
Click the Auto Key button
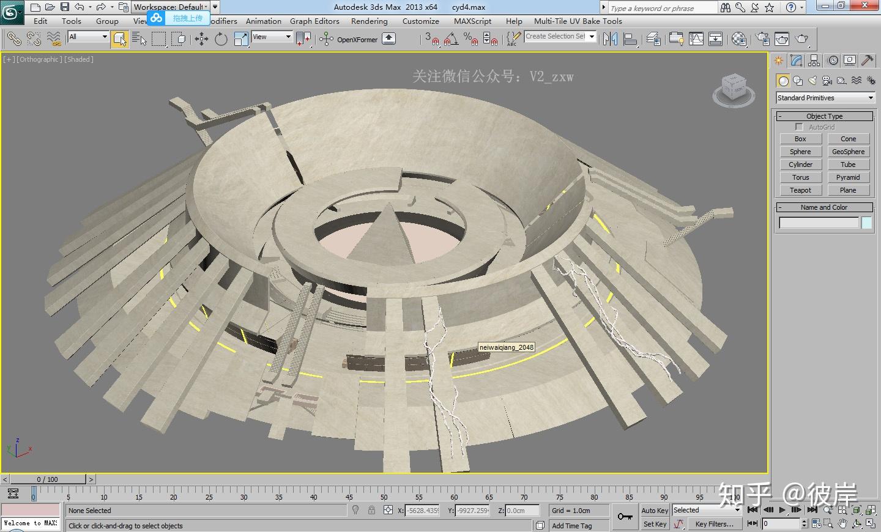tap(655, 510)
